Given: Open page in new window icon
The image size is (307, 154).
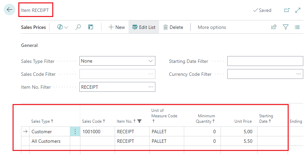Looking at the screenshot, I should (287, 10).
